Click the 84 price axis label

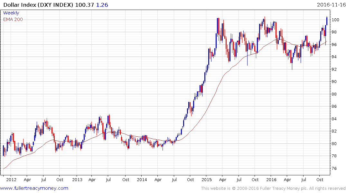[334, 119]
